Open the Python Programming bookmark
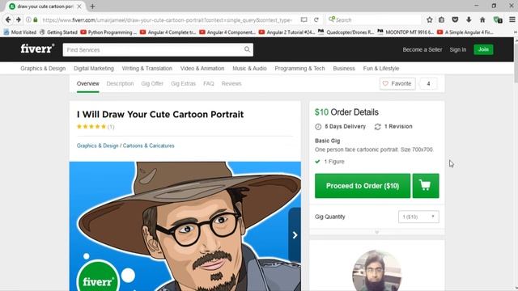This screenshot has width=518, height=291. [108, 32]
